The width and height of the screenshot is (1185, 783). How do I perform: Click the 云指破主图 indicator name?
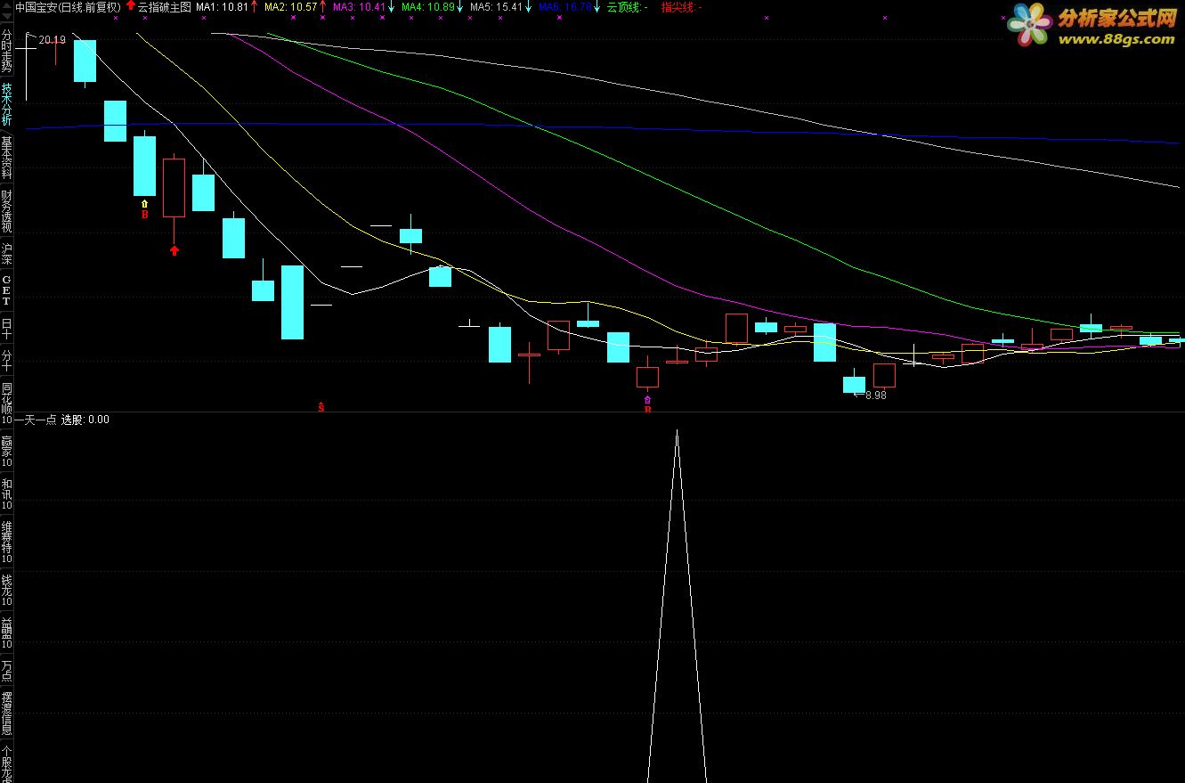(164, 6)
